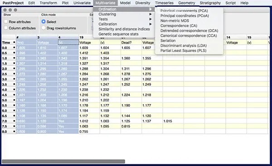Open the Model menu
The height and width of the screenshot is (166, 272).
(x=125, y=3)
